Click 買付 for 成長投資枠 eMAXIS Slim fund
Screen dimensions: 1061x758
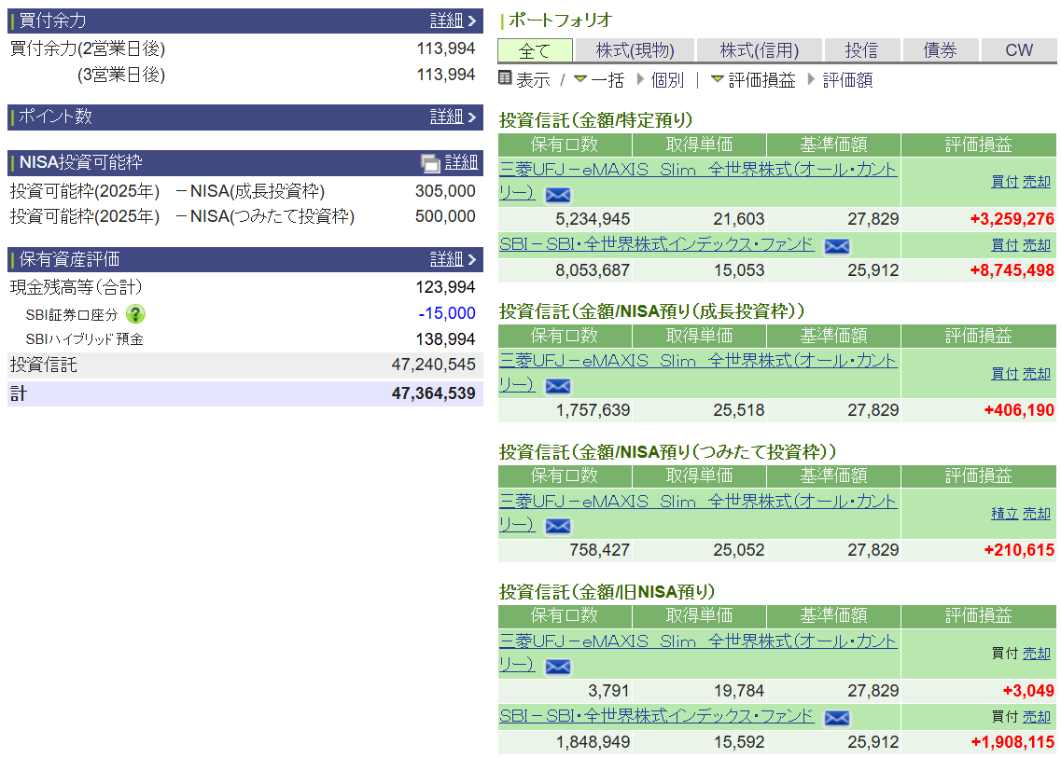(x=1004, y=374)
